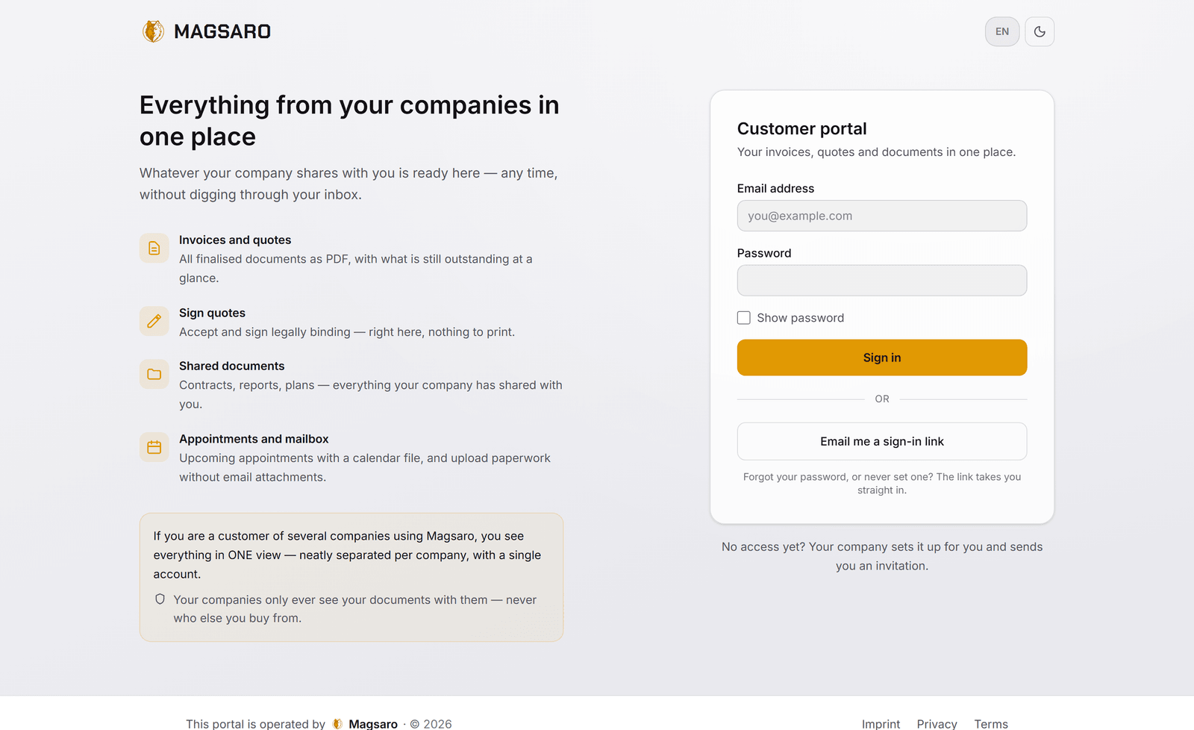The height and width of the screenshot is (730, 1194).
Task: Click the Shared documents folder icon
Action: click(x=154, y=374)
